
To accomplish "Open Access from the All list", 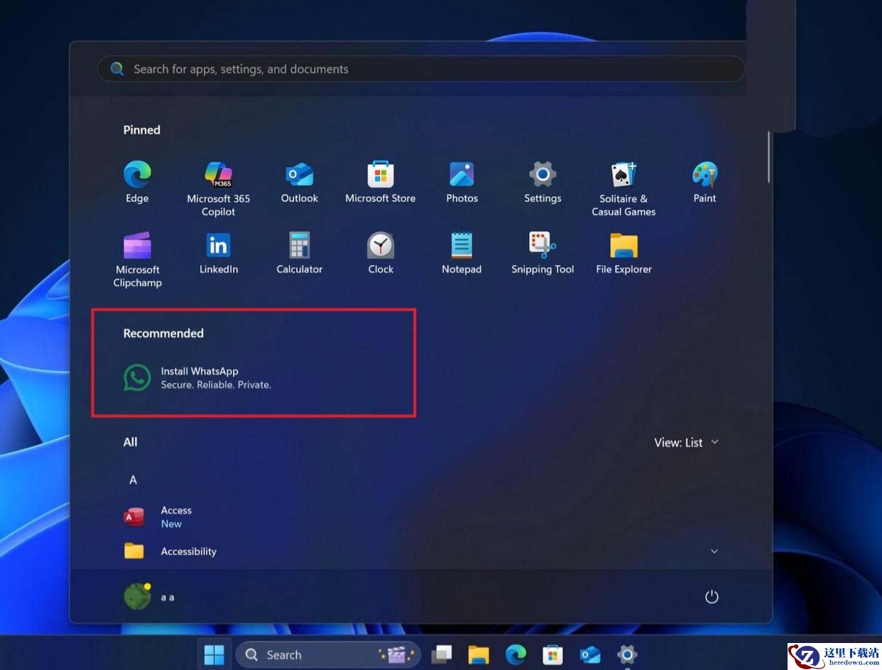I will click(x=158, y=517).
